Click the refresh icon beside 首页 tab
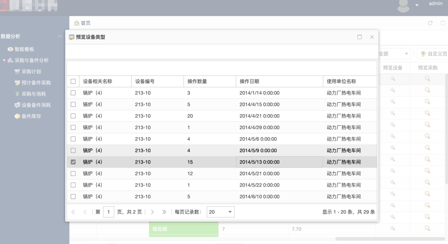 [x=430, y=23]
